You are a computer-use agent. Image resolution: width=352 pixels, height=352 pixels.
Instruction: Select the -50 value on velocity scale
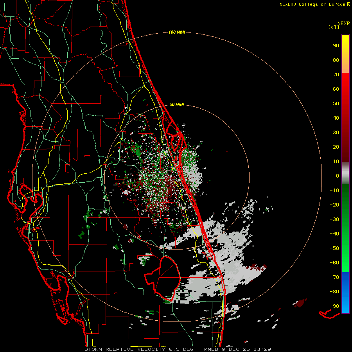(334, 248)
